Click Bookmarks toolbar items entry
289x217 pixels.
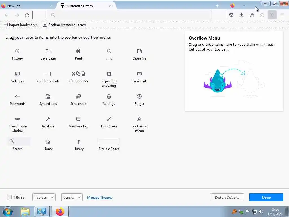pos(64,25)
